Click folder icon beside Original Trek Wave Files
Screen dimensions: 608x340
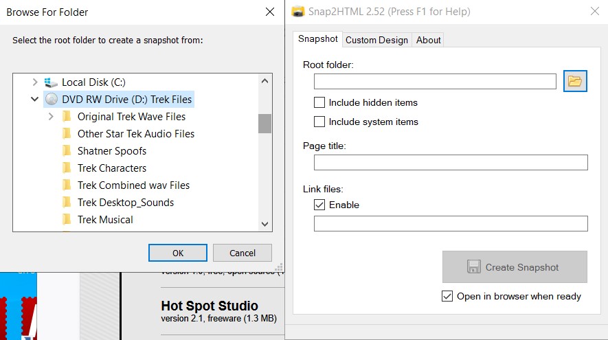[x=67, y=116]
